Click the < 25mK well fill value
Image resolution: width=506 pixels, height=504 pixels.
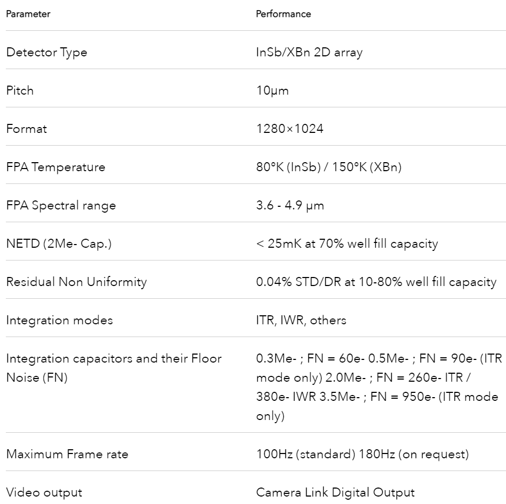pos(347,244)
